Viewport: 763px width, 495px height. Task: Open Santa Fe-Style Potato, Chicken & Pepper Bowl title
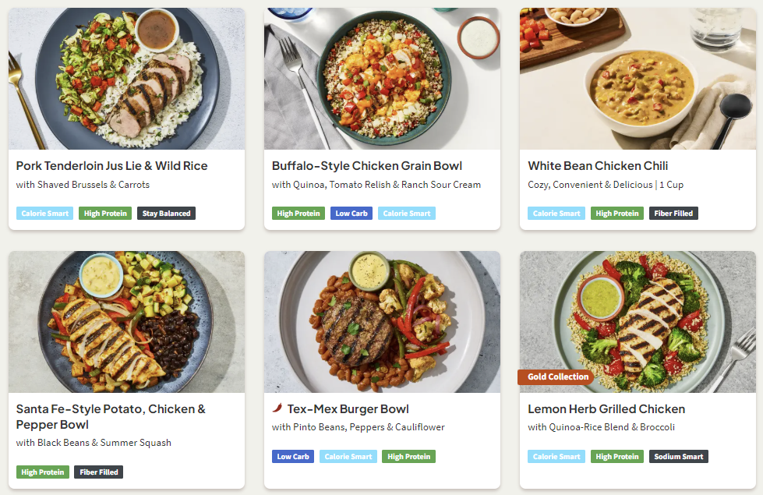tap(111, 416)
